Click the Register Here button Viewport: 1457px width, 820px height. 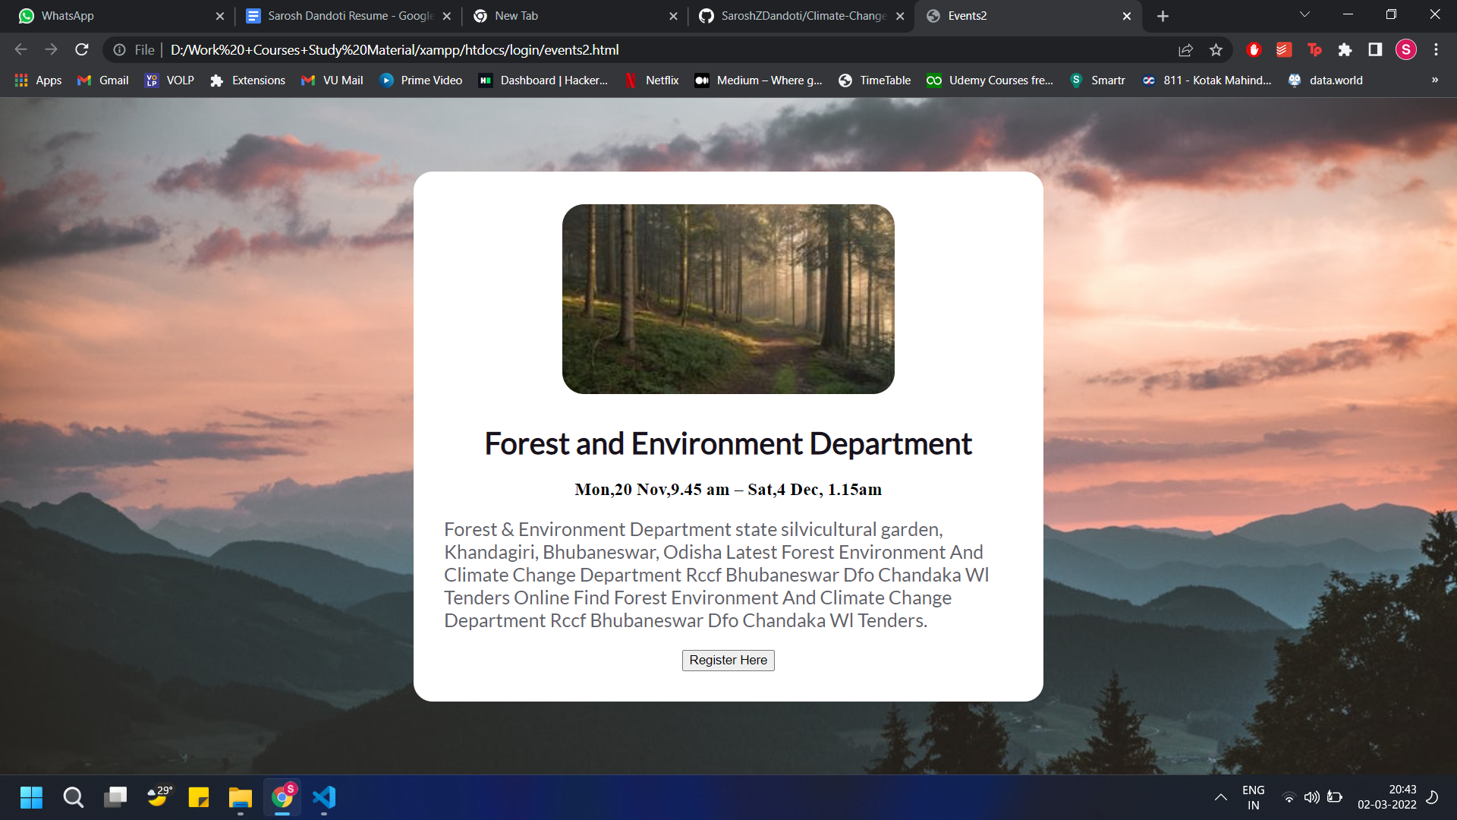coord(728,660)
